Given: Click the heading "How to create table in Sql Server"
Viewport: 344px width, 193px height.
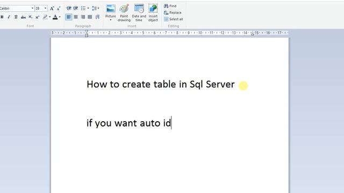Looking at the screenshot, I should pyautogui.click(x=161, y=85).
